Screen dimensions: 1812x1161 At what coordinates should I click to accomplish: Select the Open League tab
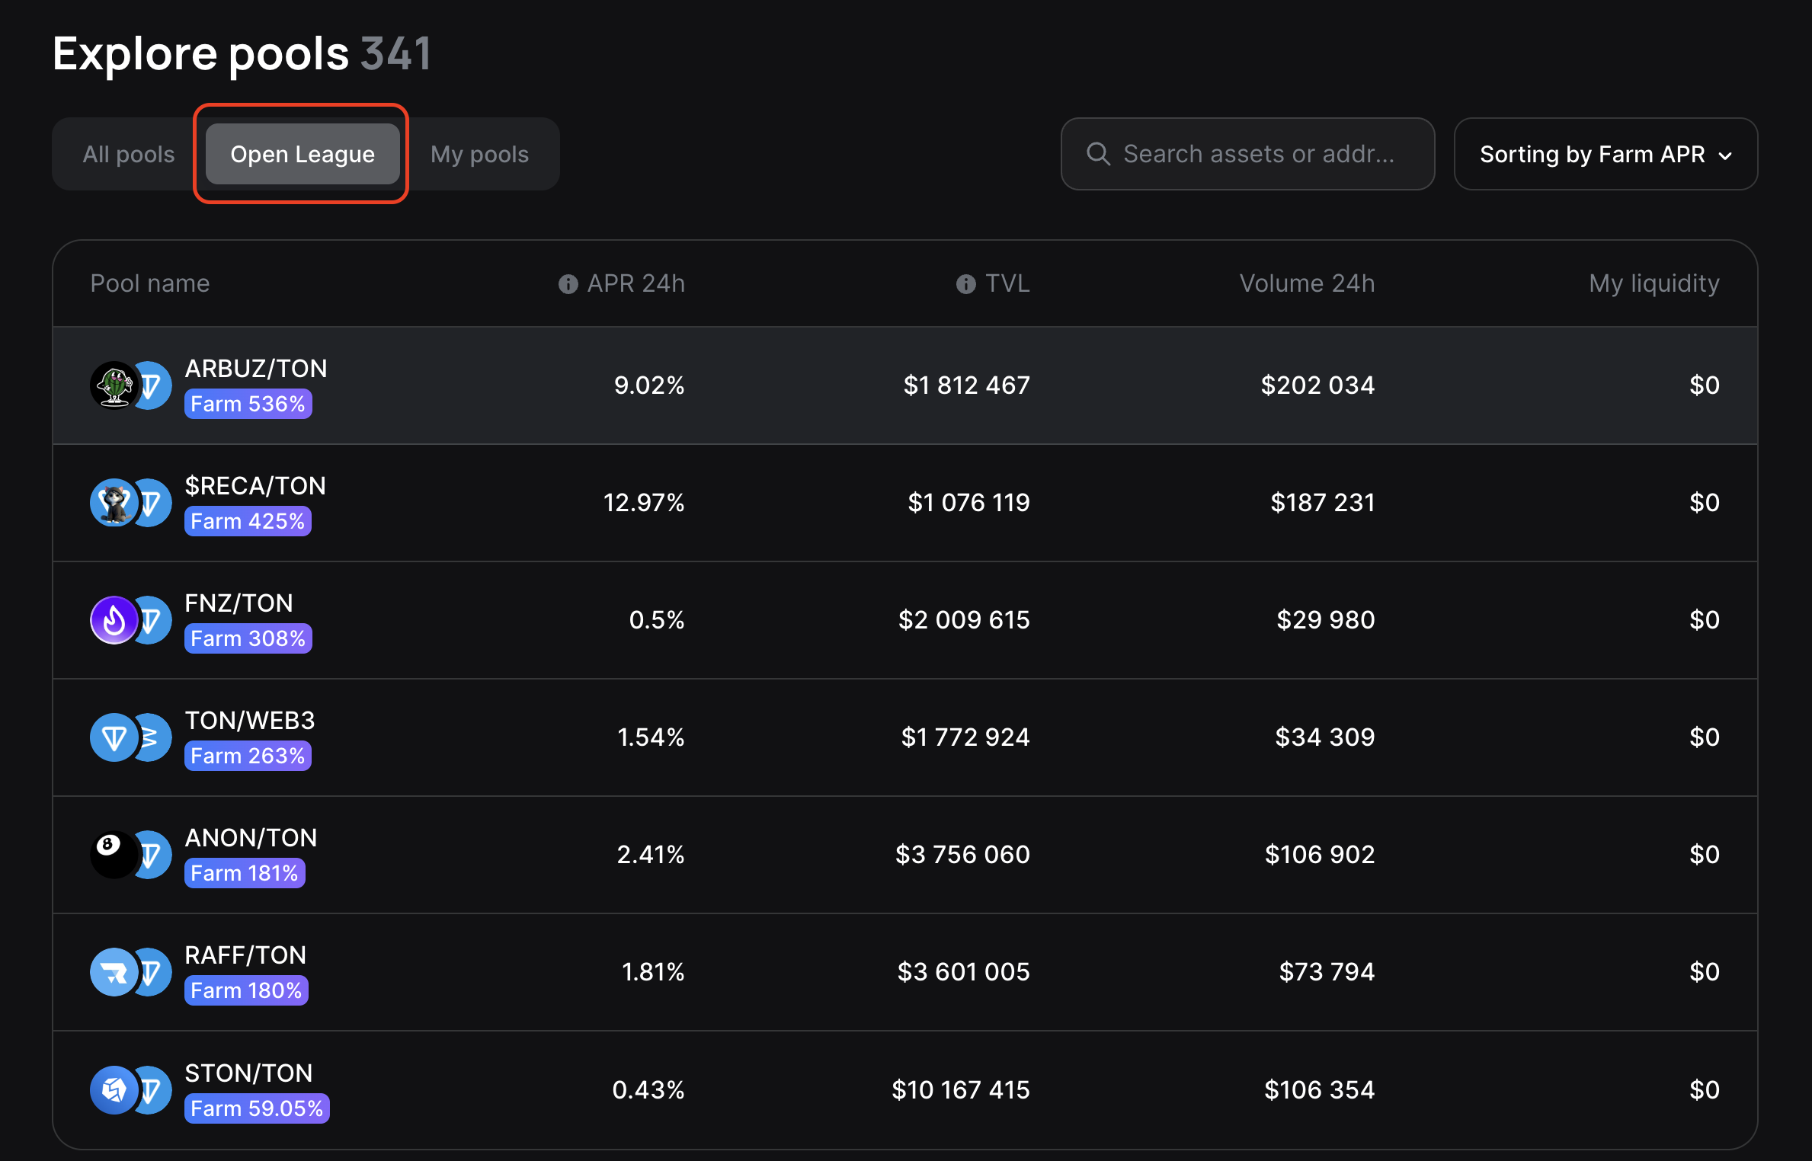point(303,154)
